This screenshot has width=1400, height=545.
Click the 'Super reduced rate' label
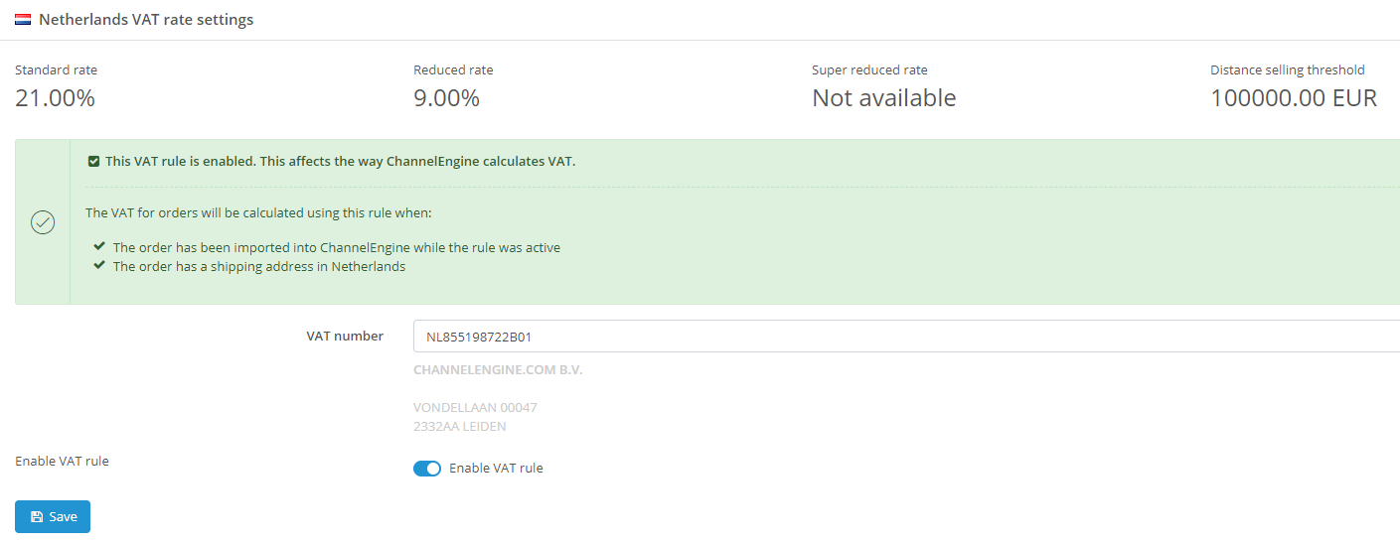[x=869, y=70]
